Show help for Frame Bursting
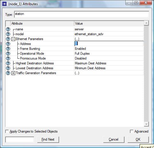Screen dimensions: 154x148 8,49
